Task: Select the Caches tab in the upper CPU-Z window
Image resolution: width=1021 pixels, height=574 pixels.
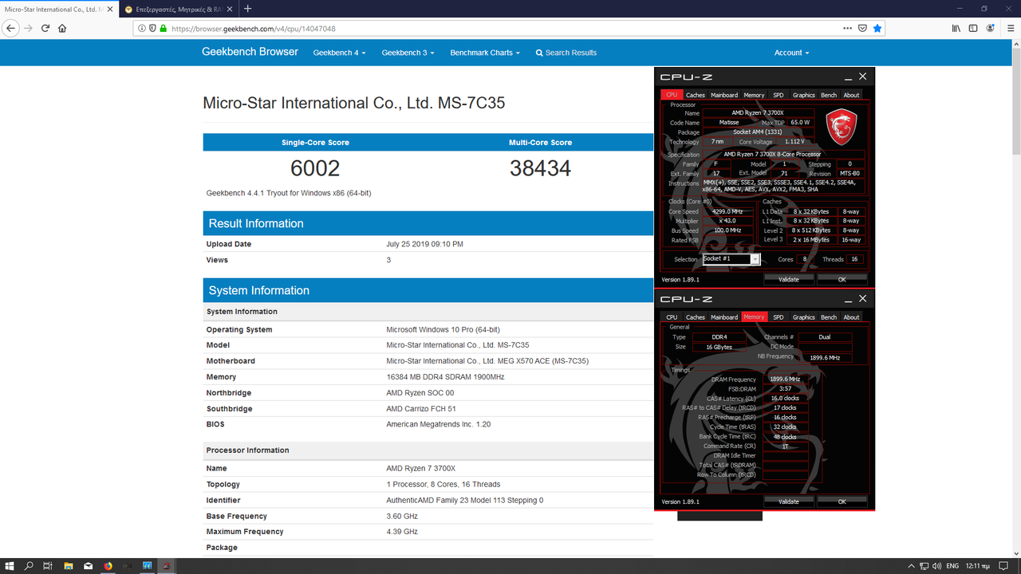Action: pyautogui.click(x=696, y=95)
